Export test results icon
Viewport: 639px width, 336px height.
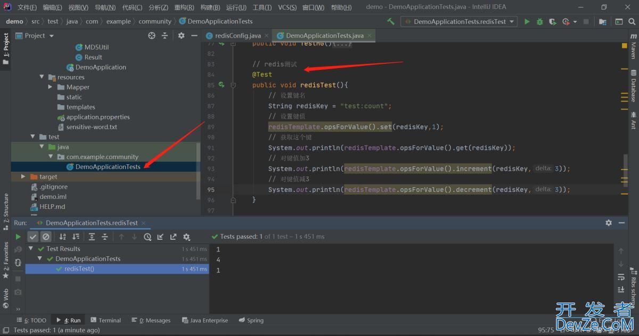[x=173, y=237]
